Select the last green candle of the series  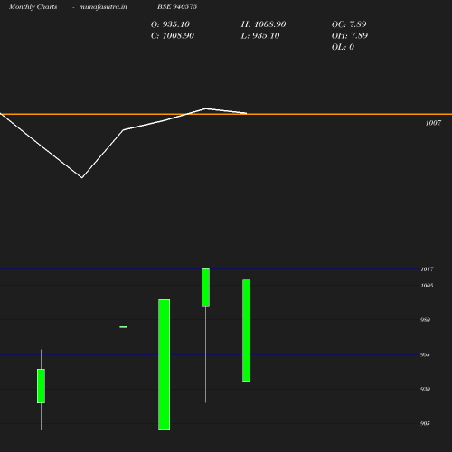coord(247,331)
